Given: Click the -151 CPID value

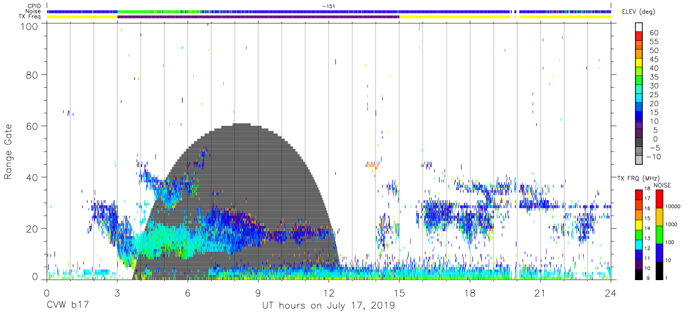Looking at the screenshot, I should [x=329, y=6].
